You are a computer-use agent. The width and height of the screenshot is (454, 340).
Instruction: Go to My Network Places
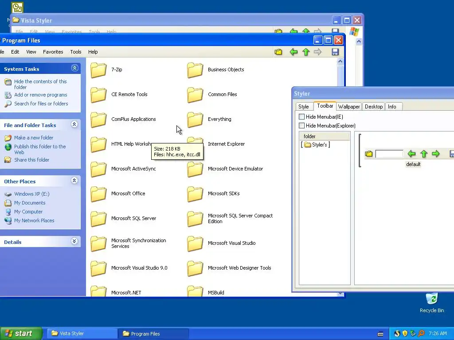tap(34, 220)
